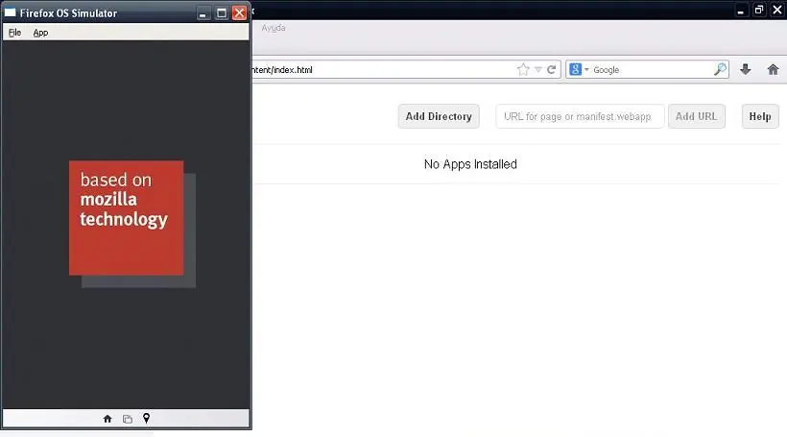Open the Ayuda menu in Firefox browser
Screen dimensions: 787x437
(274, 28)
